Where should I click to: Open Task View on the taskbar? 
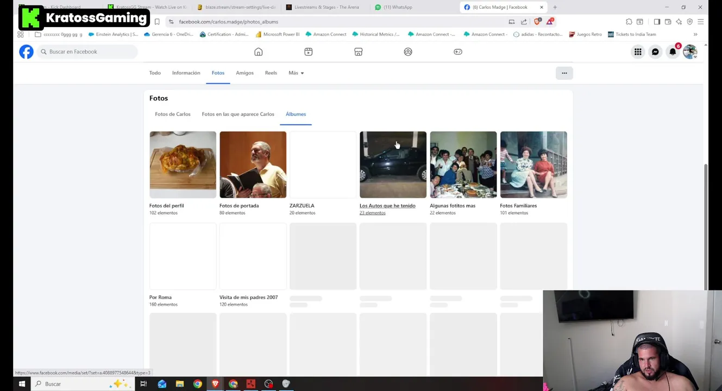coord(143,384)
